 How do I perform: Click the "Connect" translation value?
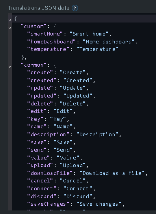click(78, 189)
